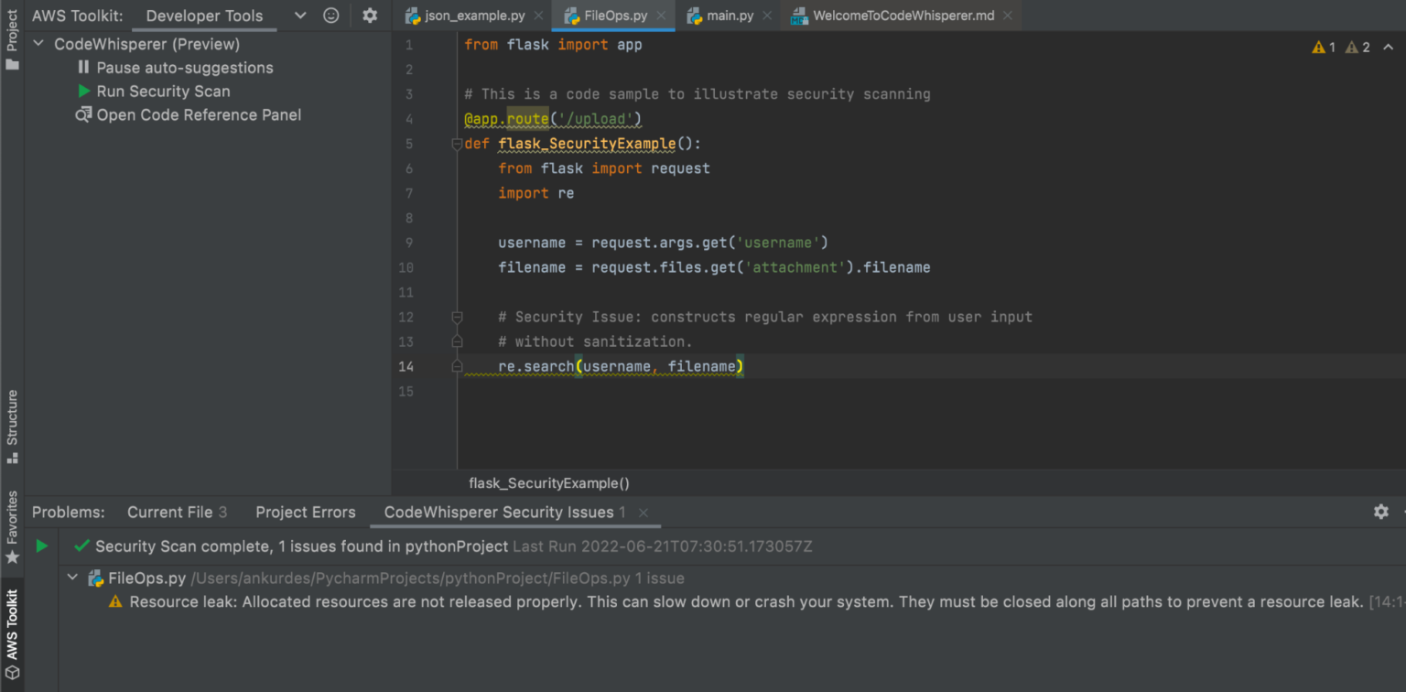Toggle the fold marker at the Security Issue comment

tap(456, 316)
